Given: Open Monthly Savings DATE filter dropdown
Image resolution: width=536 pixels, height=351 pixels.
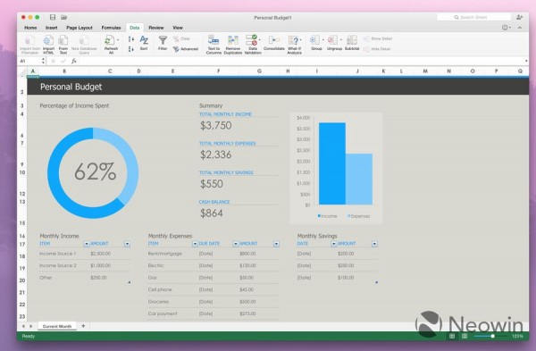Looking at the screenshot, I should [334, 244].
